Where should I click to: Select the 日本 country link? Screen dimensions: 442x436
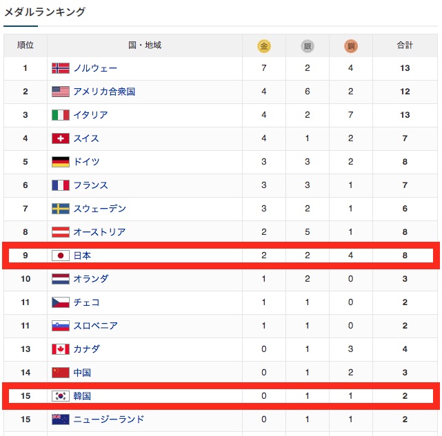tap(82, 256)
